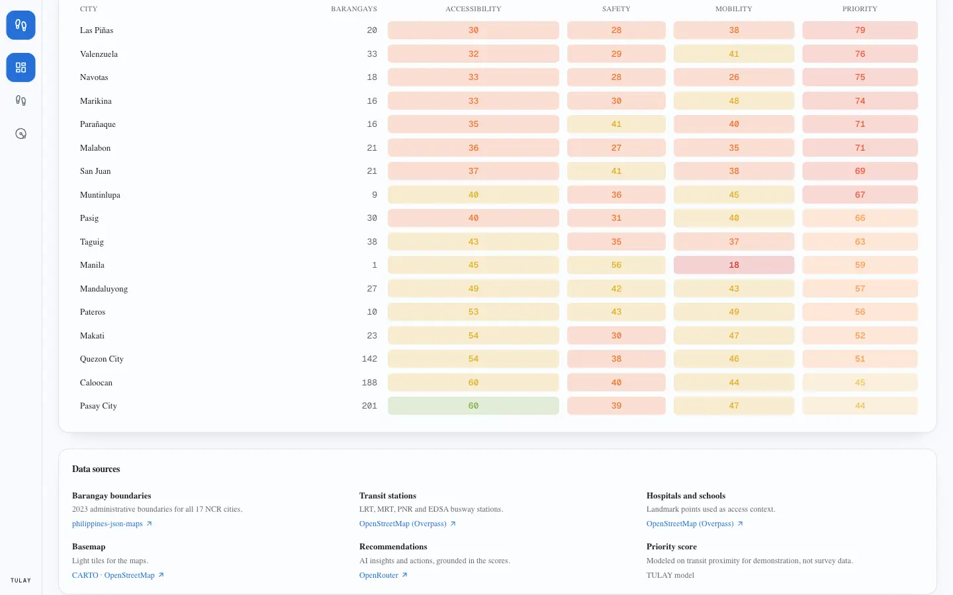Open the philippines-json-maps source link

point(112,524)
